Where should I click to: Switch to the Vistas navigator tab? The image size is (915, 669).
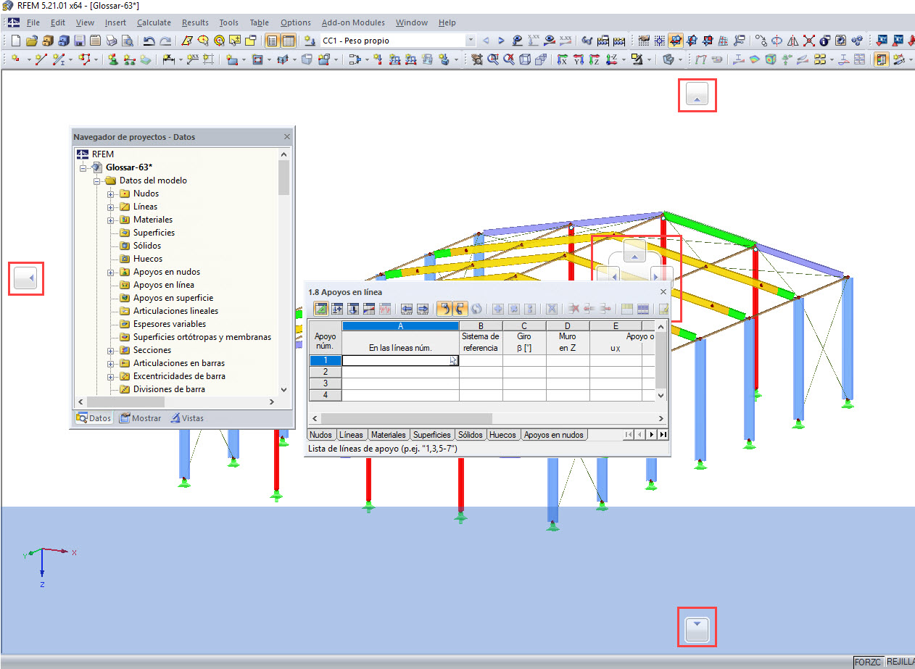coord(187,418)
